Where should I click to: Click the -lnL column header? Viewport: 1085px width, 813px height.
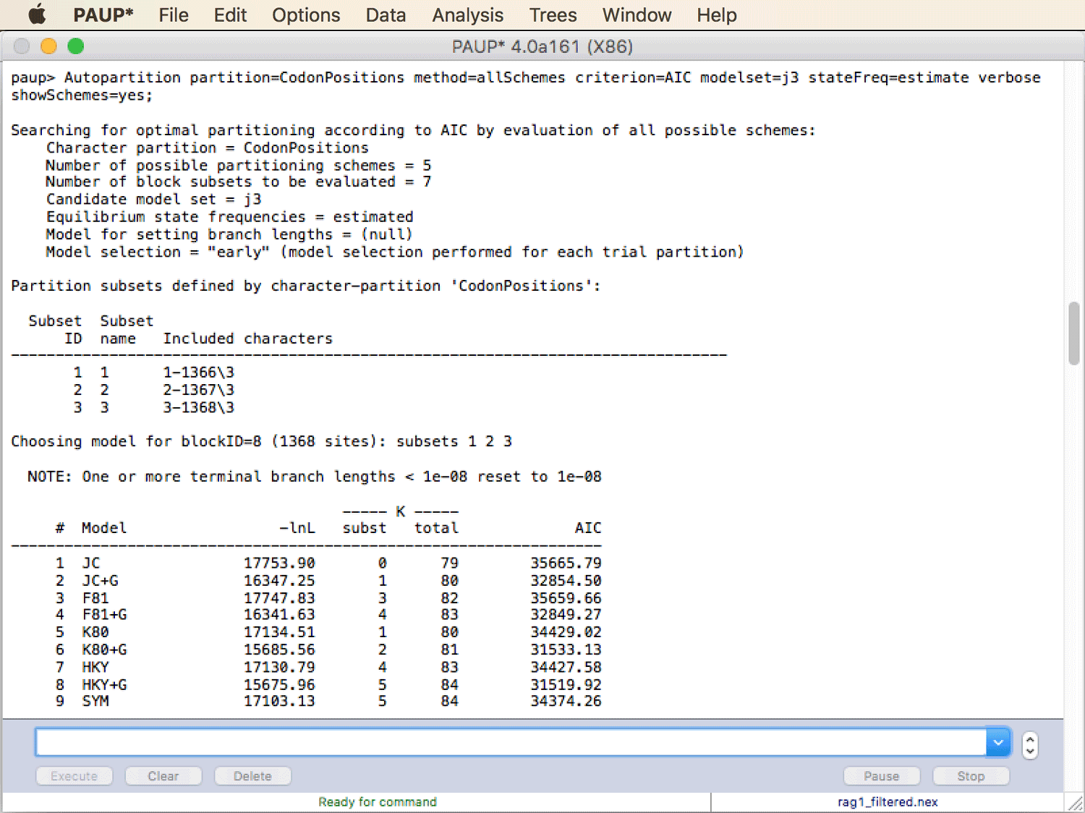(x=297, y=529)
